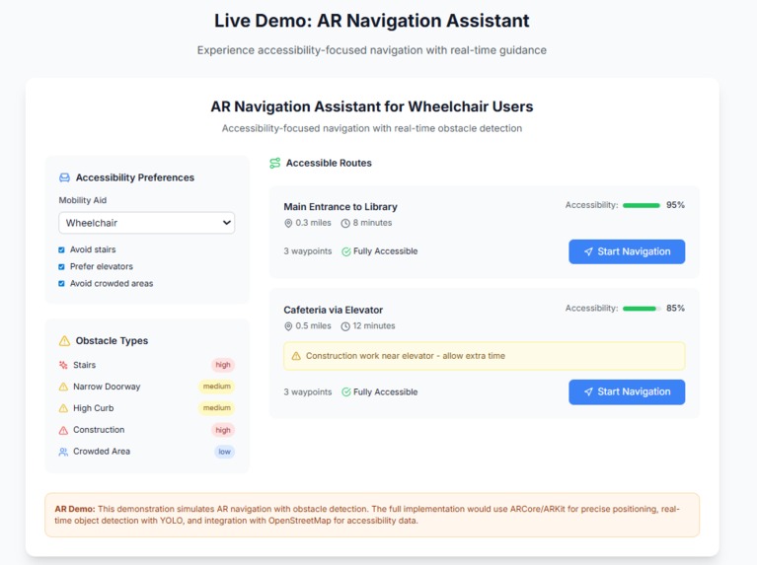This screenshot has height=565, width=757.
Task: Click the Construction work near elevator alert text
Action: pos(406,356)
